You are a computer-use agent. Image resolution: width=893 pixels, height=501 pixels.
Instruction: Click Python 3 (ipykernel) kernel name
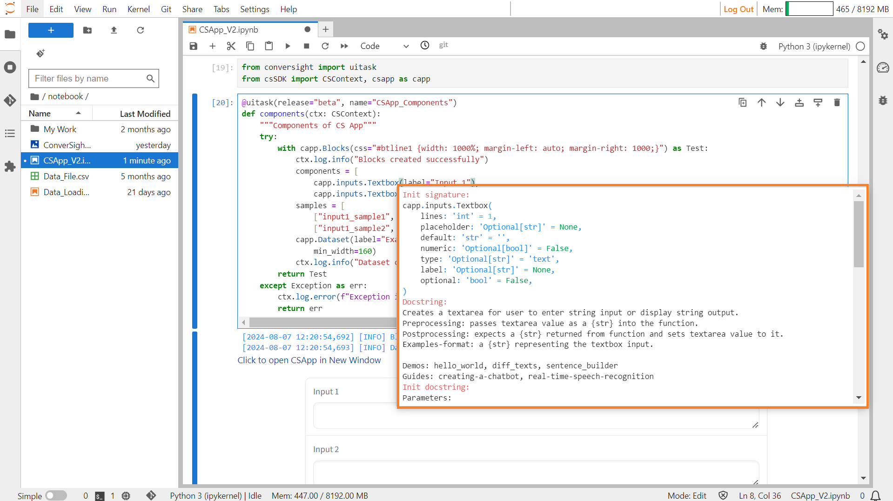[x=814, y=46]
